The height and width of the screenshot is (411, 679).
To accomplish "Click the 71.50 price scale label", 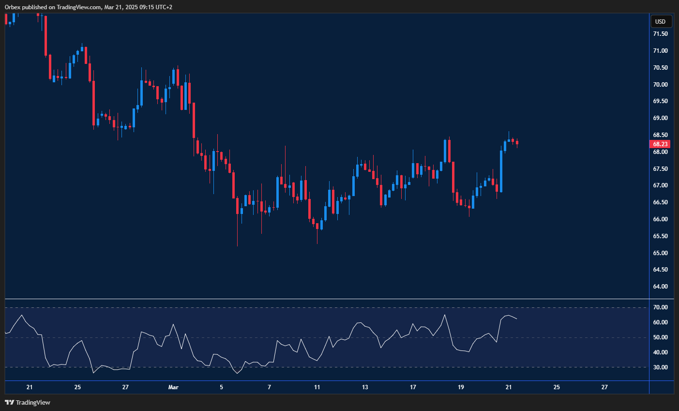I will (x=660, y=34).
